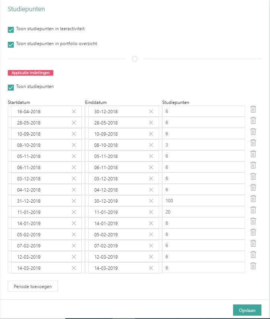Clear the end date 30-12-2019
The height and width of the screenshot is (319, 270).
tap(151, 201)
